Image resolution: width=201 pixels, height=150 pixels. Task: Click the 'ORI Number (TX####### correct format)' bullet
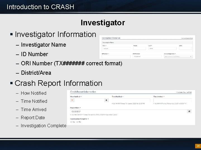71,63
